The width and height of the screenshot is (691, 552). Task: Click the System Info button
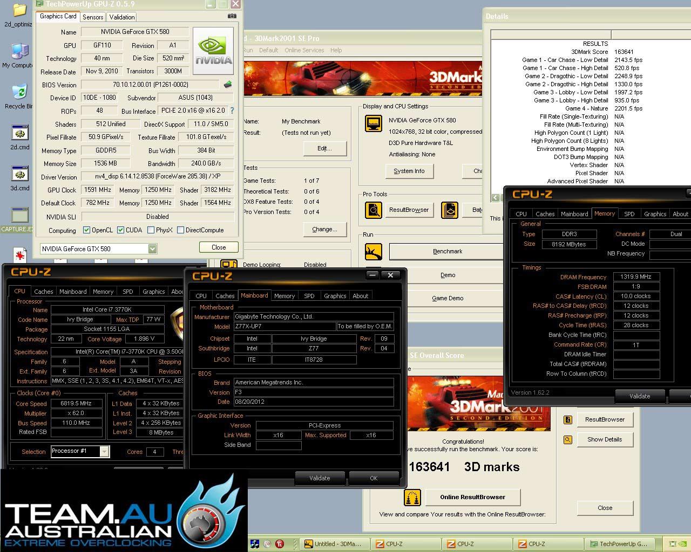click(409, 171)
